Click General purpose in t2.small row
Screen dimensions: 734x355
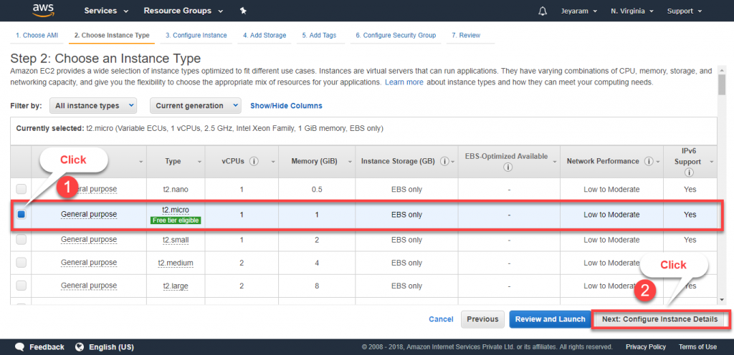coord(89,240)
